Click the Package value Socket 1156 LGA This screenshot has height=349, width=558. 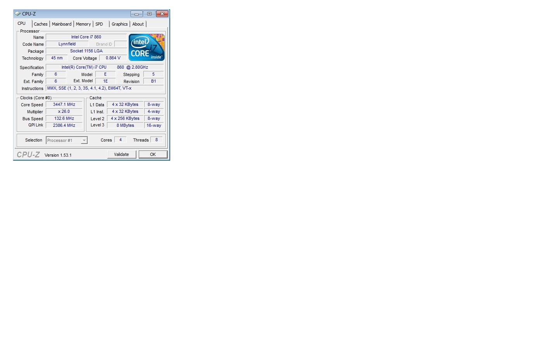point(86,51)
